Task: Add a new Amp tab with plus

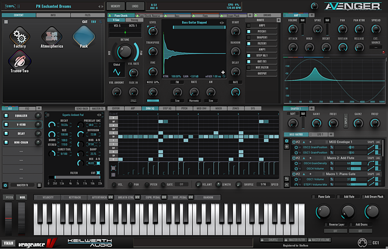Action: [311, 15]
